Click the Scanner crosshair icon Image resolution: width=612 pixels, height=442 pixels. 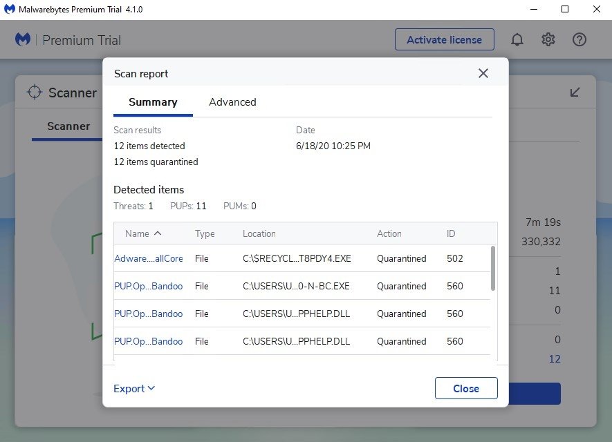coord(35,93)
